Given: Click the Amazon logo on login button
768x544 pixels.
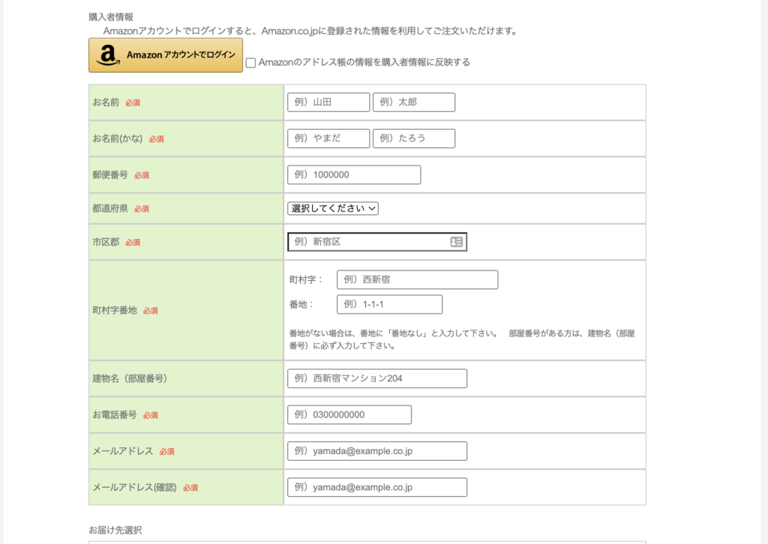Looking at the screenshot, I should tap(108, 55).
